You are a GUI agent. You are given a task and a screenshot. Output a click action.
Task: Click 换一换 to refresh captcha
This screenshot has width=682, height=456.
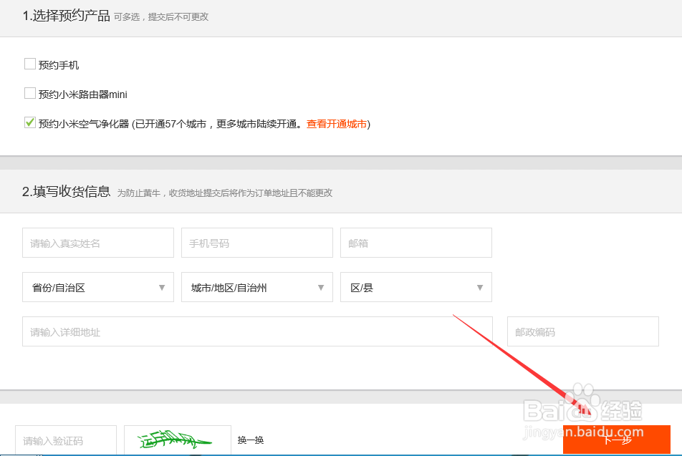(x=251, y=440)
